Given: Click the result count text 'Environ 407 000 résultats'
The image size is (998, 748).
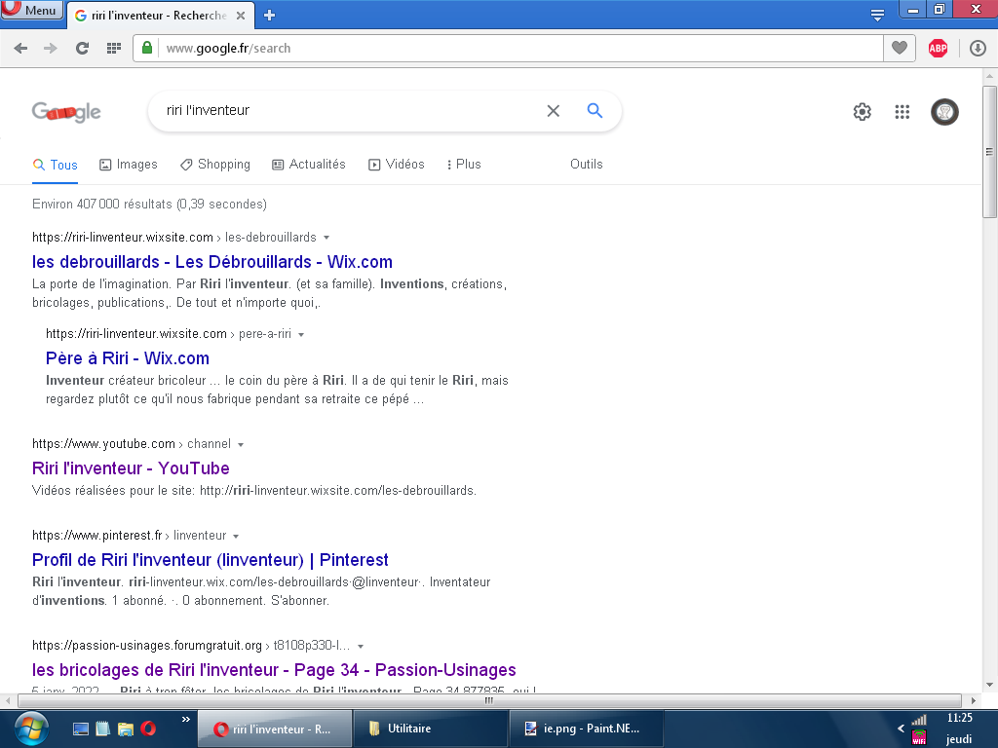Looking at the screenshot, I should (x=101, y=205).
